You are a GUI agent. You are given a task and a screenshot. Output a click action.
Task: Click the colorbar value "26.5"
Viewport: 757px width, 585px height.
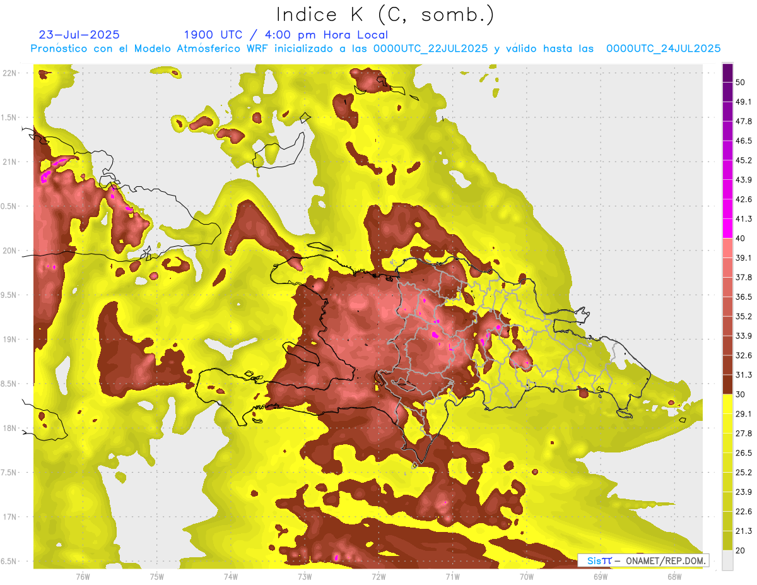744,453
